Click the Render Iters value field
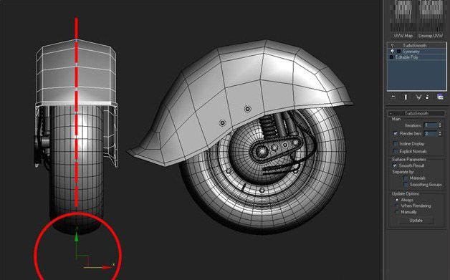 (x=431, y=134)
